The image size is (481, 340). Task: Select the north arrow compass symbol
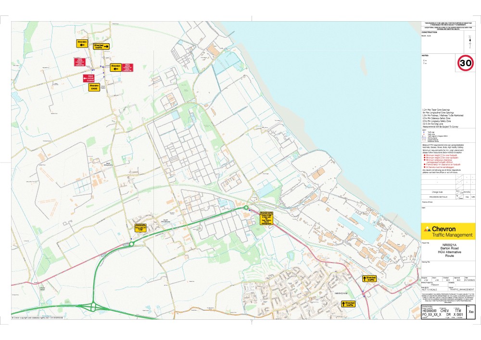tap(470, 42)
